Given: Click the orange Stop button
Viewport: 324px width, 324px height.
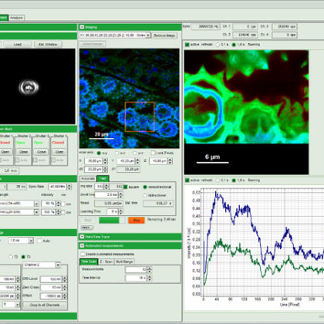Looking at the screenshot, I should pos(137,221).
